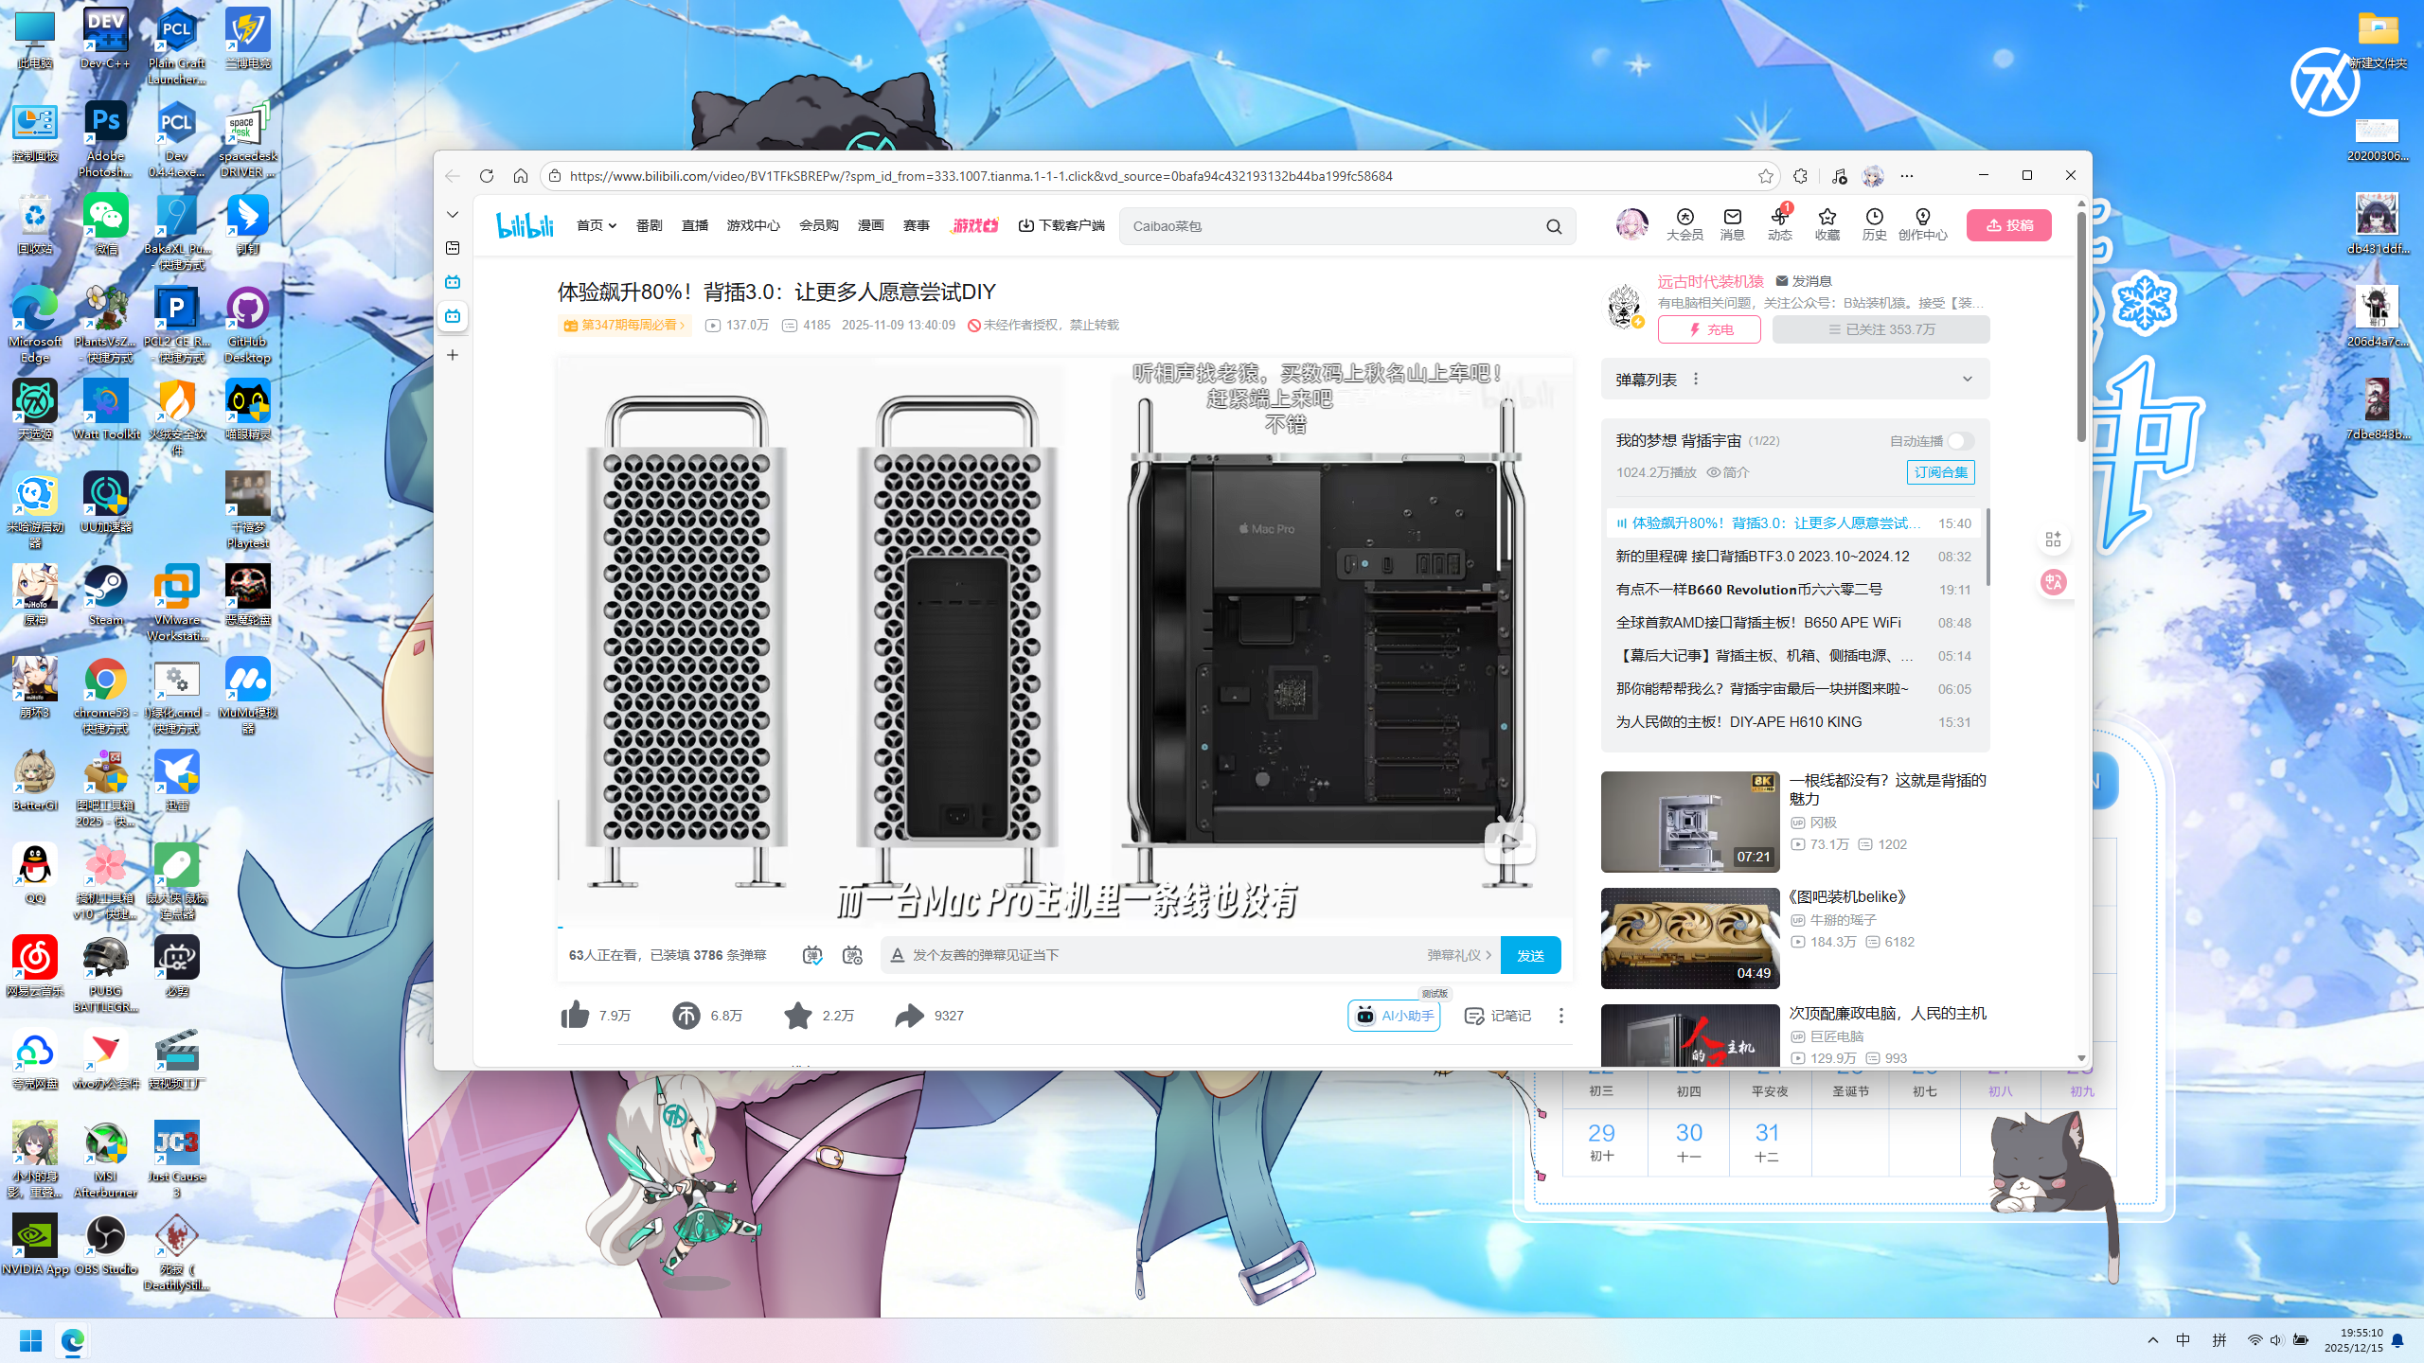This screenshot has width=2424, height=1363.
Task: Open 弹幕礼仪 etiquette arrow link
Action: point(1459,955)
